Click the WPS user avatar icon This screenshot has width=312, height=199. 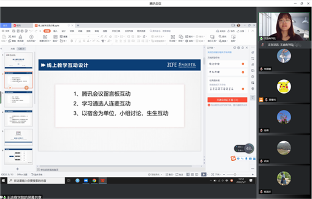[x=239, y=25]
